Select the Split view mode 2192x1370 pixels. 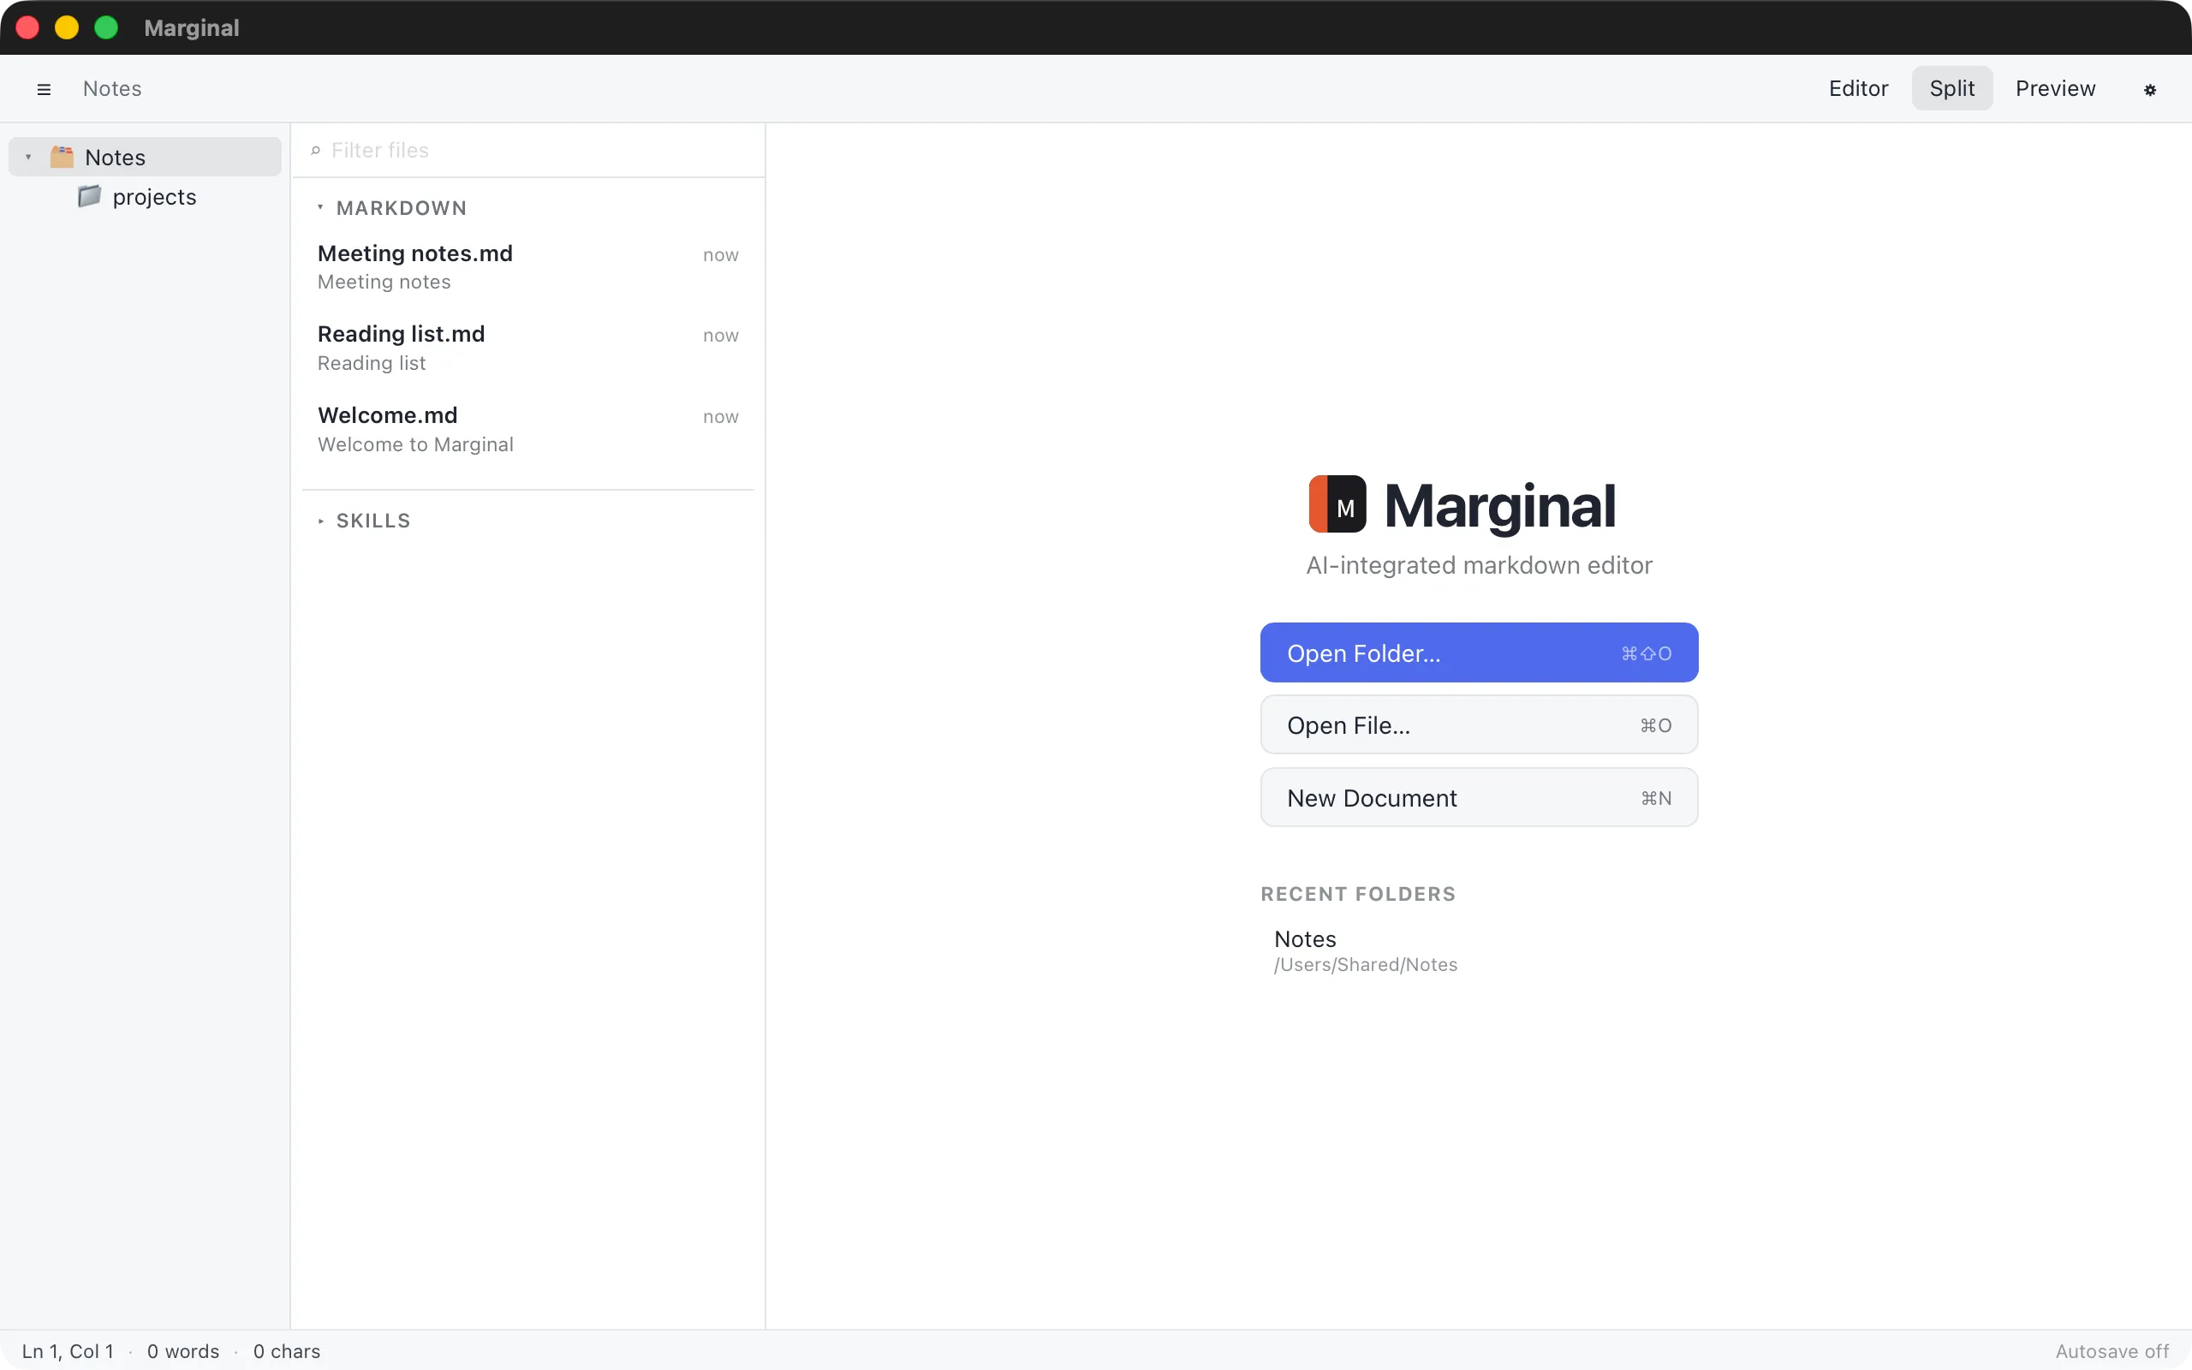tap(1951, 89)
